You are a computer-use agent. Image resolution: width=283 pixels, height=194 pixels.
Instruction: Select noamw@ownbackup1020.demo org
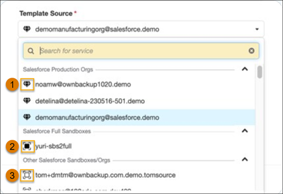click(x=137, y=84)
